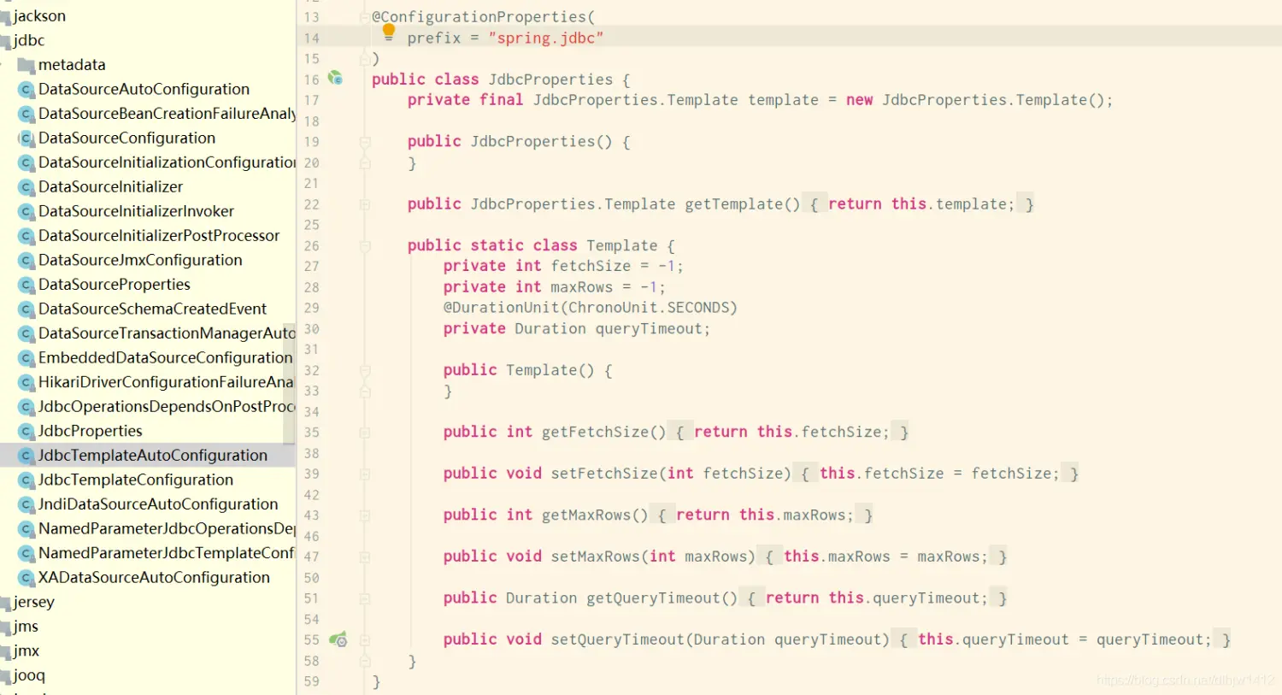Collapse the getFetchSize method fold on line 35
This screenshot has width=1282, height=695.
(x=364, y=432)
